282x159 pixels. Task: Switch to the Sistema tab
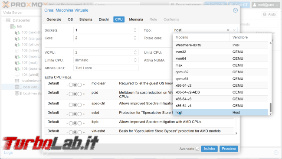click(x=85, y=19)
